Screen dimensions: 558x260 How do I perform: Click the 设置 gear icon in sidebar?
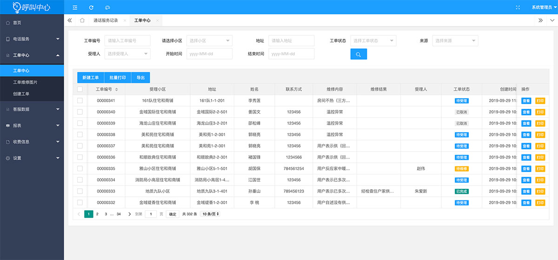point(8,158)
